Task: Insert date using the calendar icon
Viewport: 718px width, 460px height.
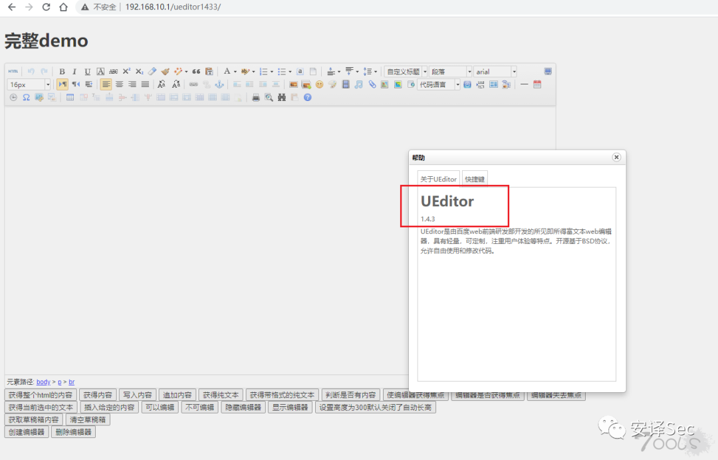Action: [537, 84]
